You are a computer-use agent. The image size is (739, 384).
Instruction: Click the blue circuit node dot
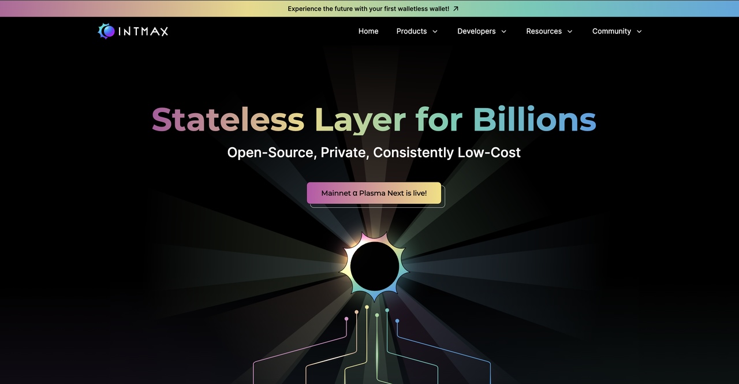(397, 320)
